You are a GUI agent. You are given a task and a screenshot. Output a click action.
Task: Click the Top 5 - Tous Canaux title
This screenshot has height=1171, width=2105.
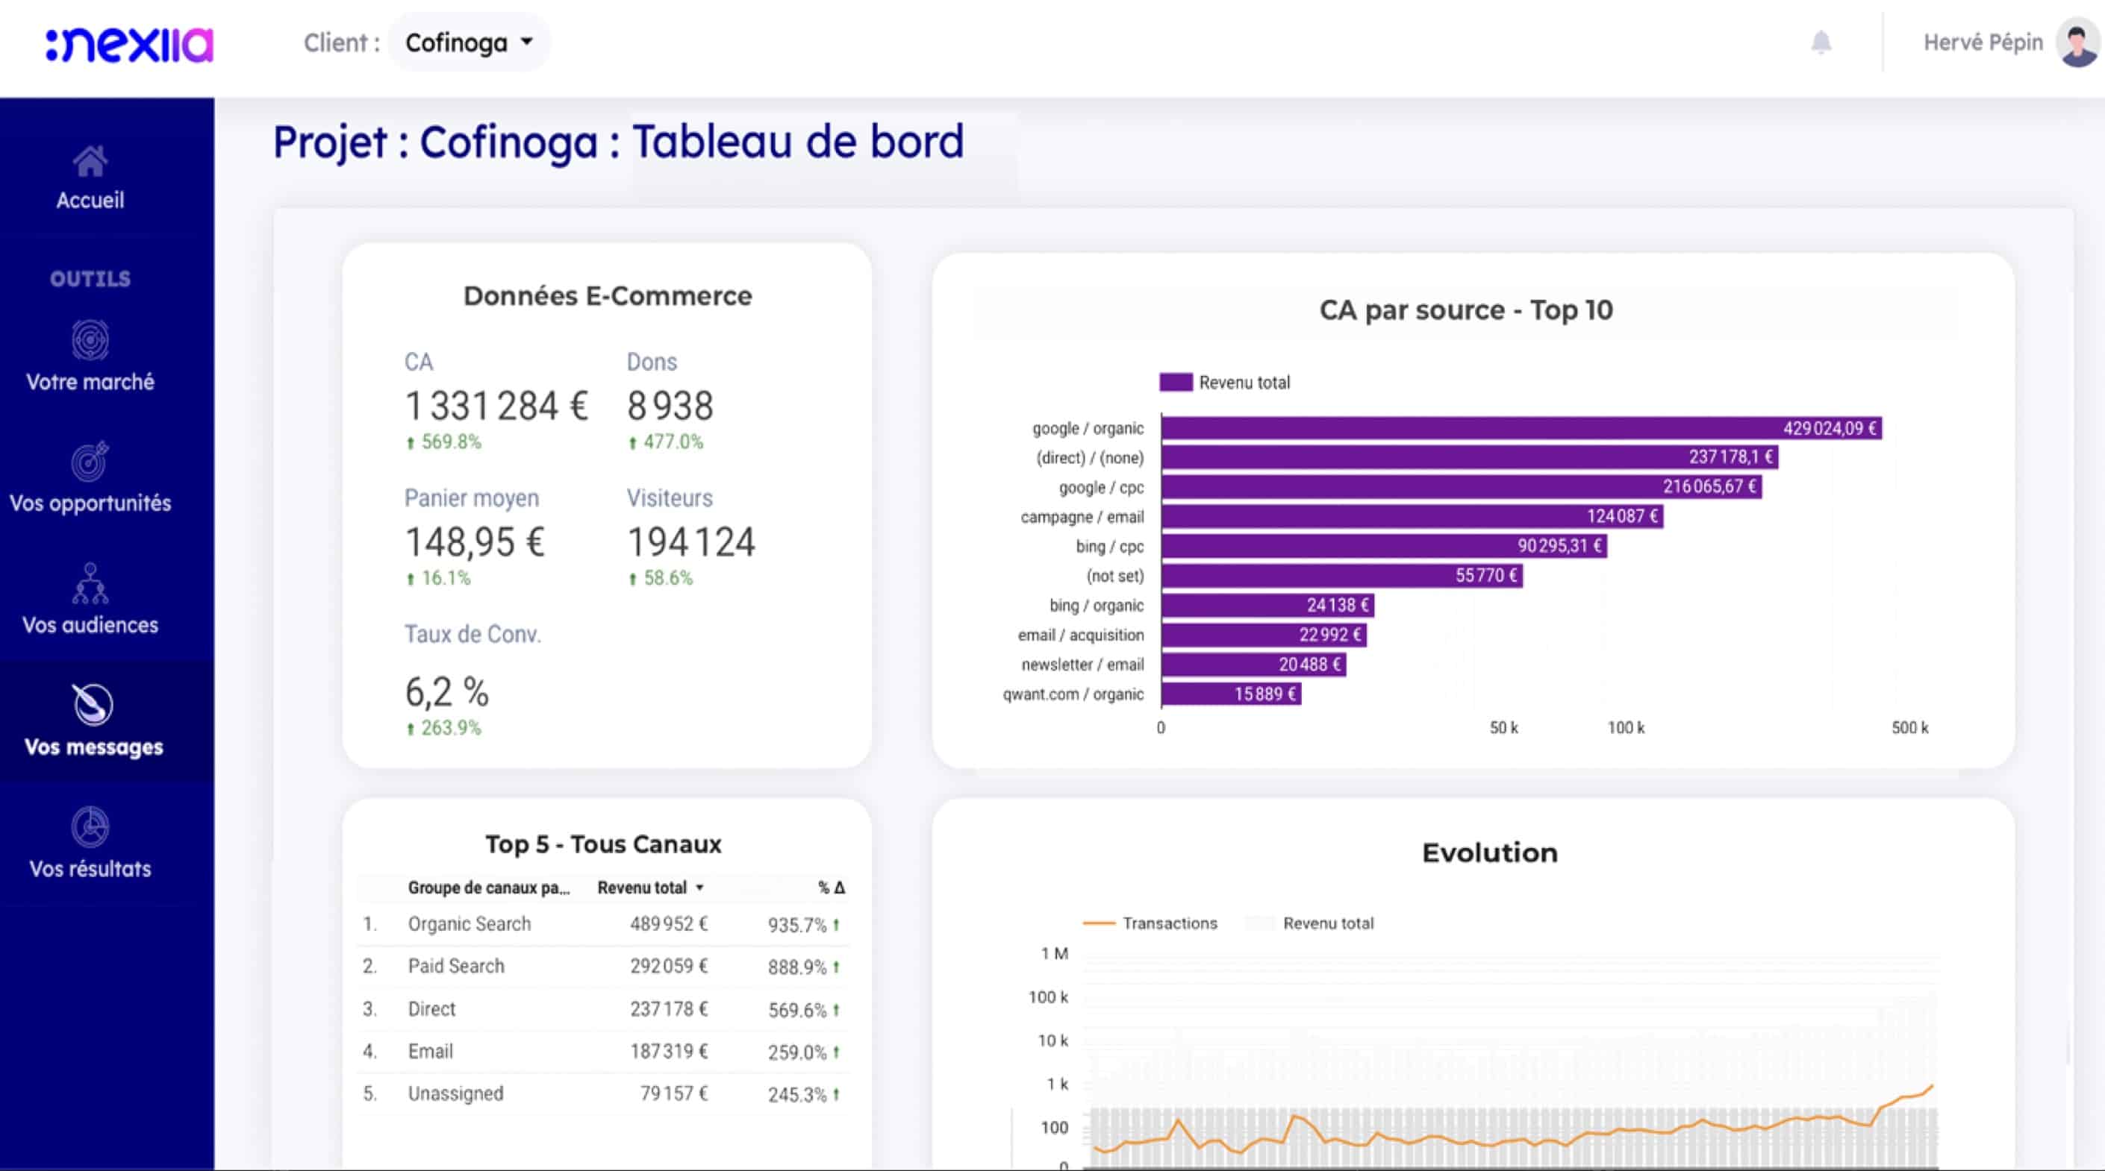pos(603,844)
